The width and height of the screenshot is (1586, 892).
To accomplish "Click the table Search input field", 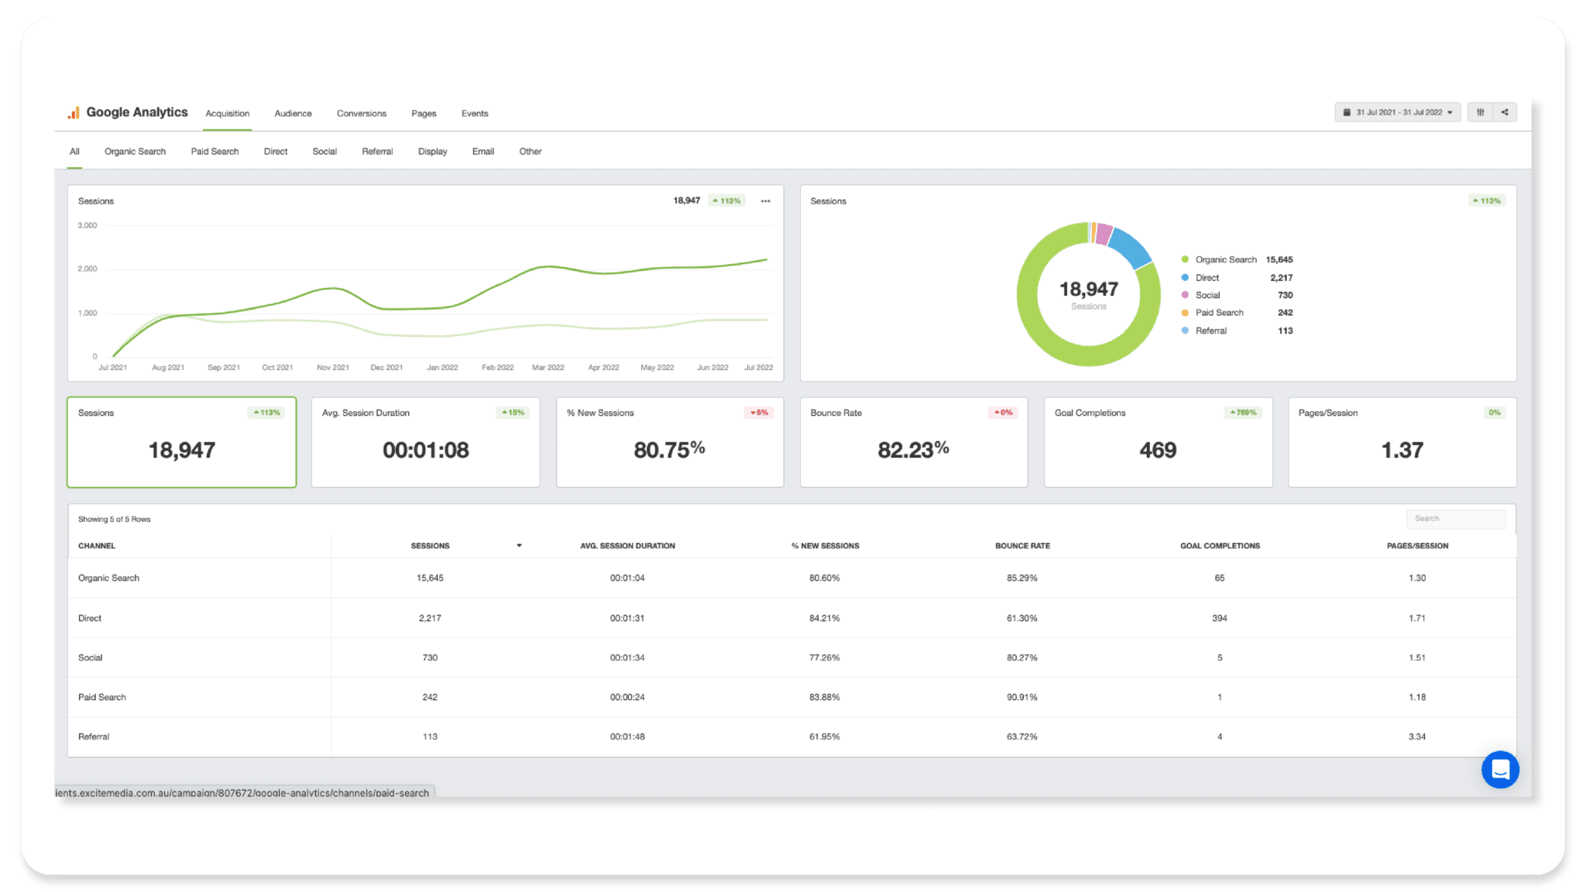I will coord(1455,519).
